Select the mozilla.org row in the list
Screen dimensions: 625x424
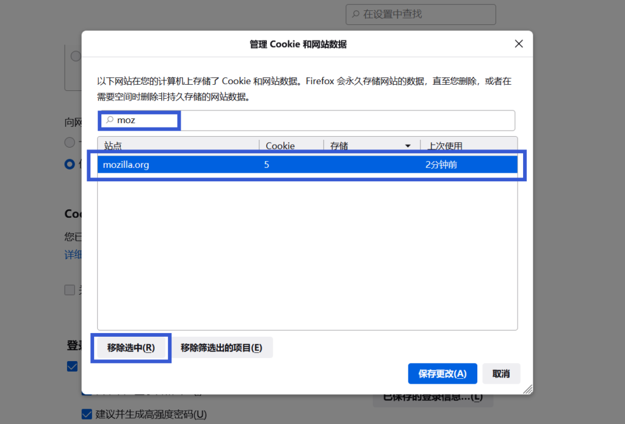tap(305, 165)
